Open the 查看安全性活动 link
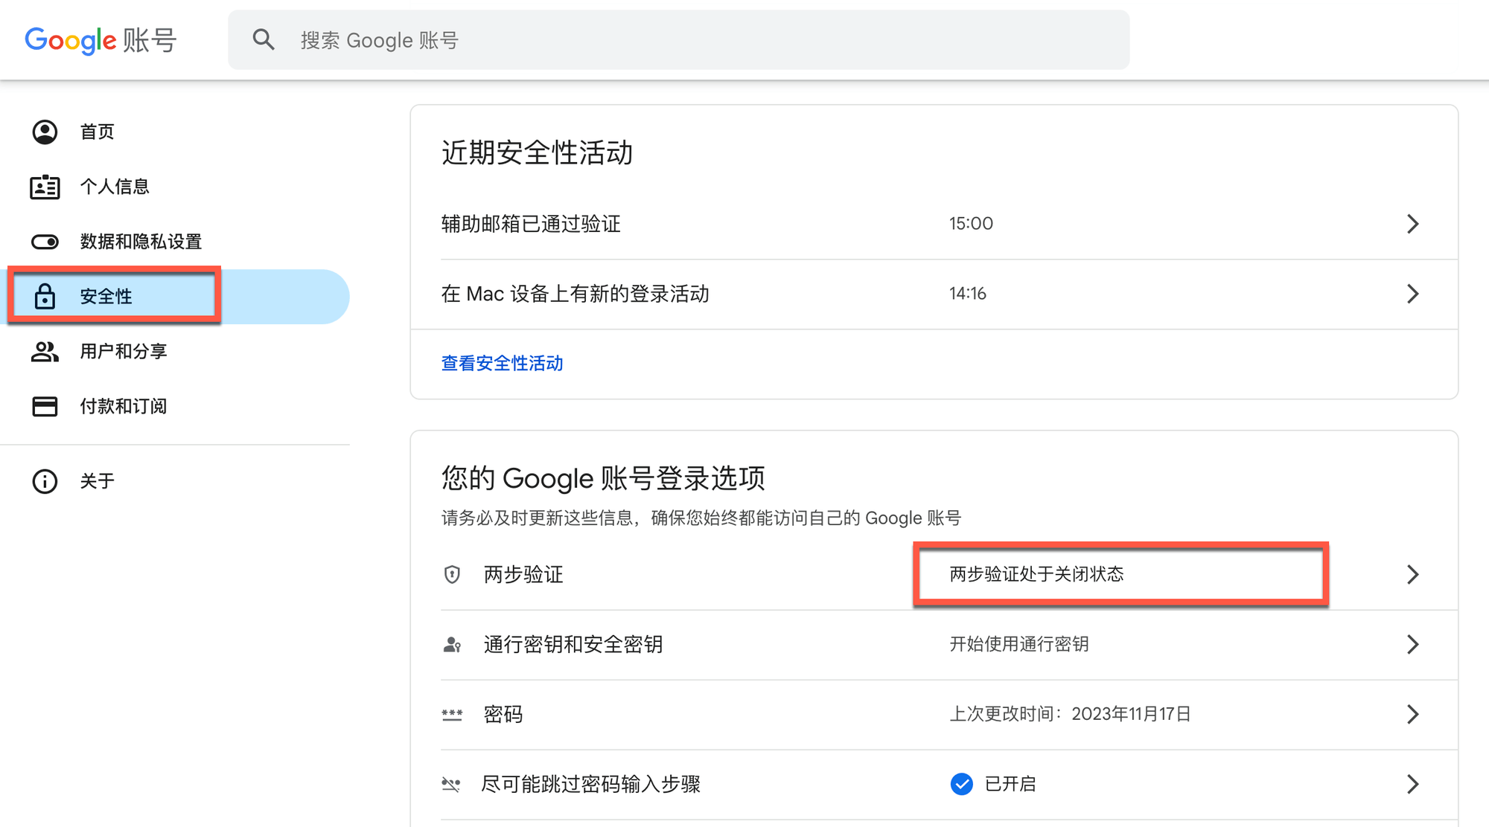 point(502,363)
